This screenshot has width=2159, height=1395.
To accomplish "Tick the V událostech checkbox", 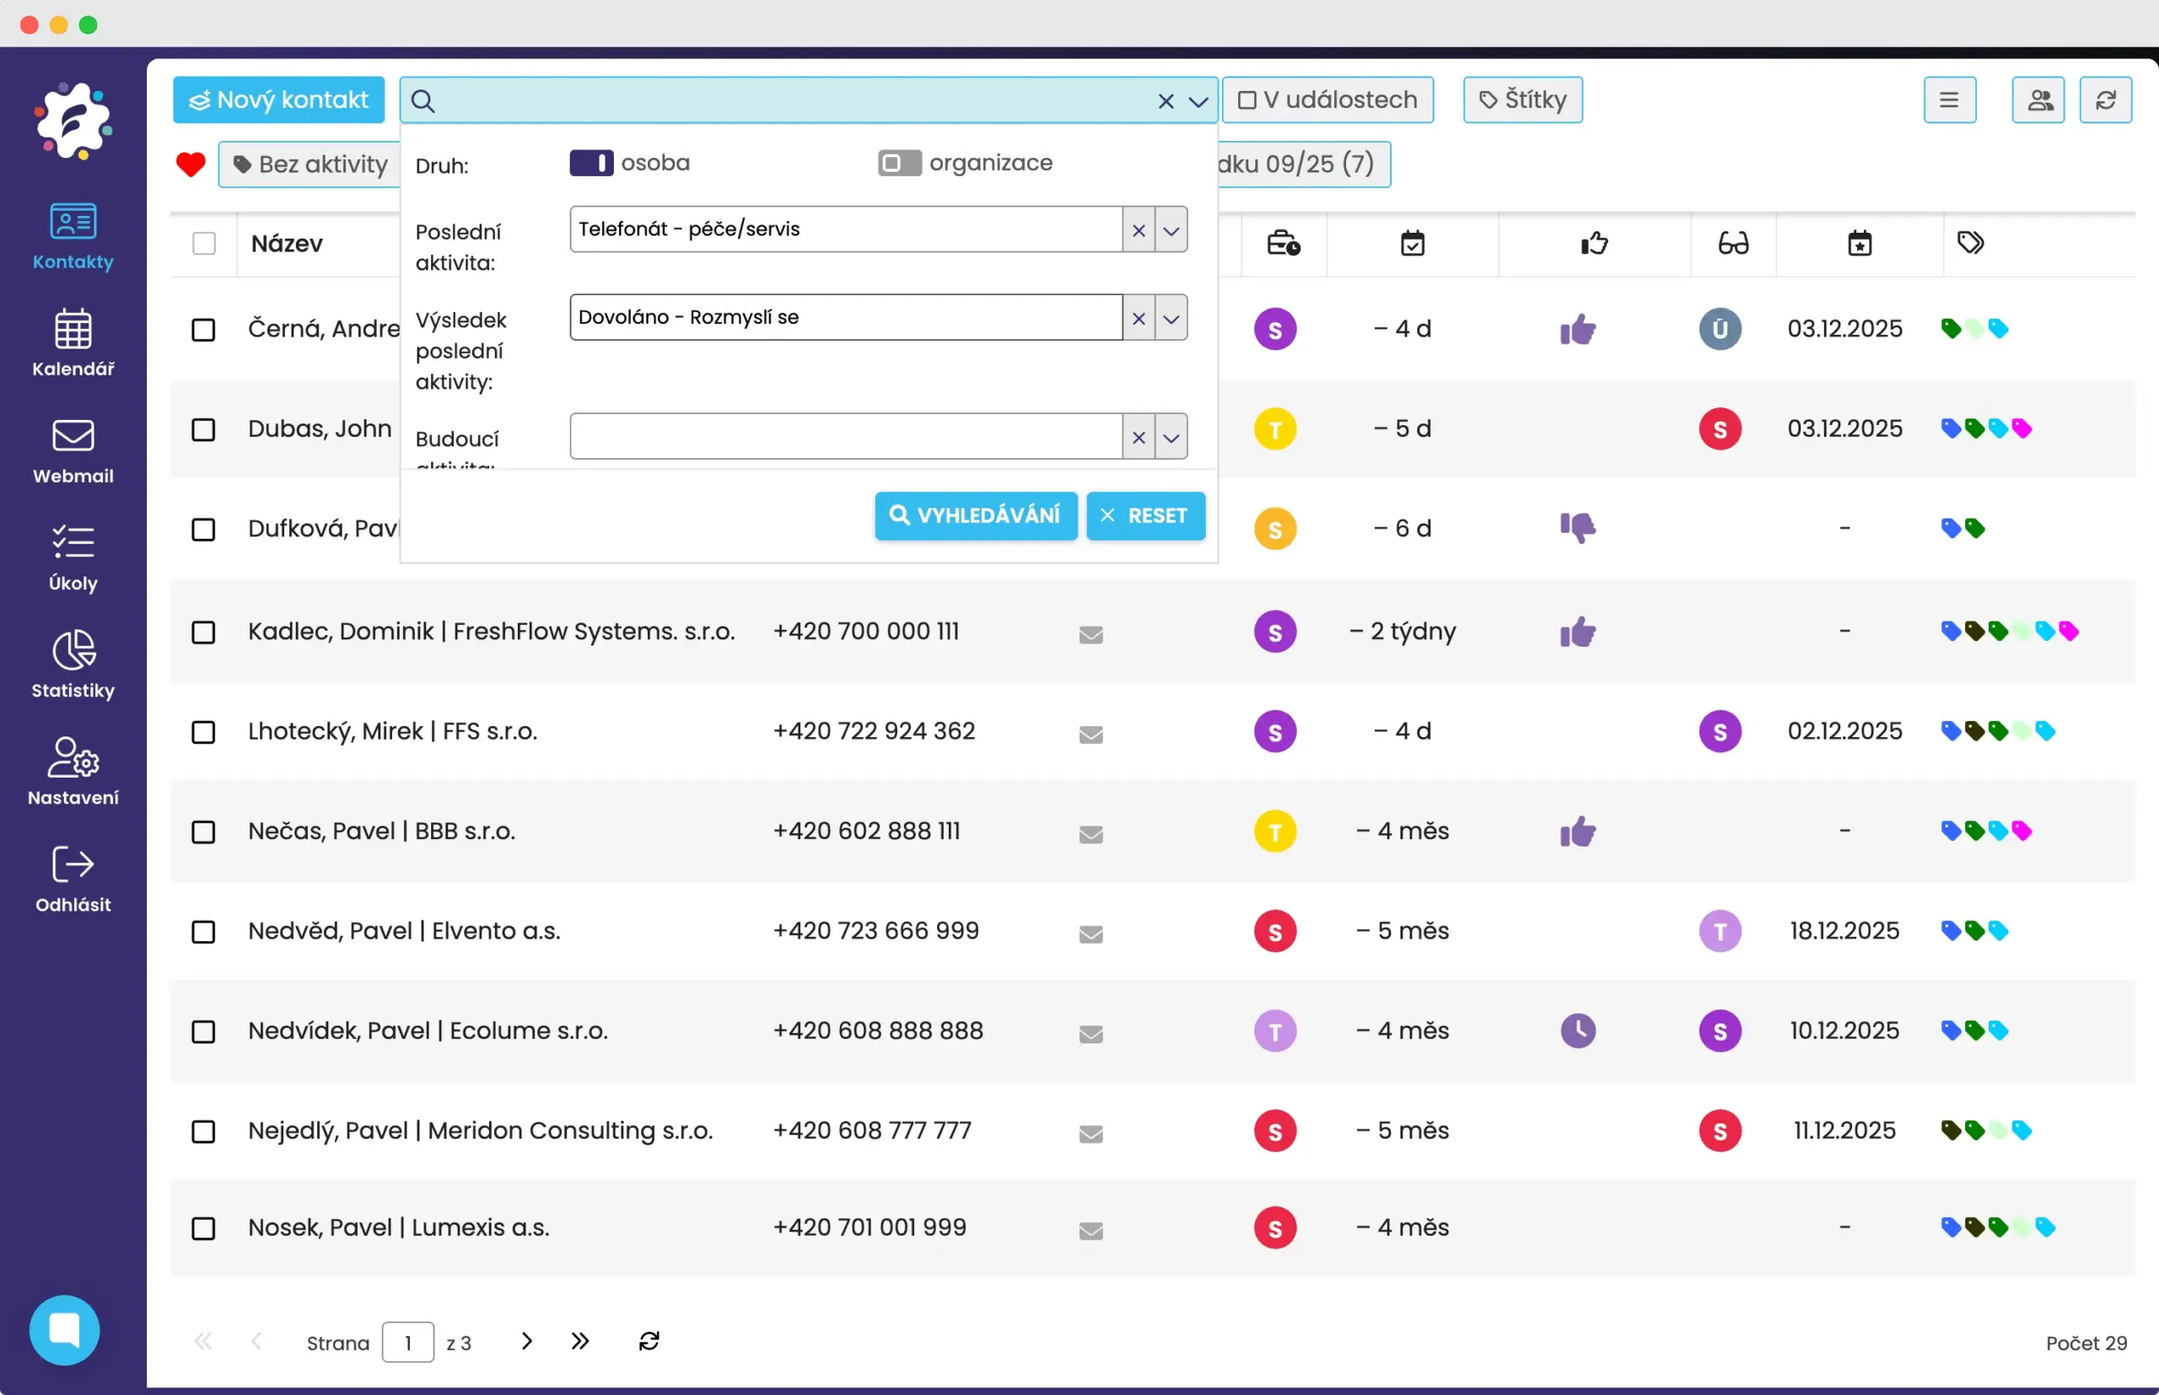I will pyautogui.click(x=1247, y=100).
